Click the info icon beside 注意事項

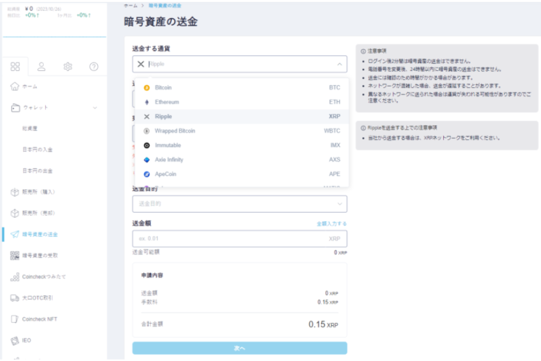[363, 51]
